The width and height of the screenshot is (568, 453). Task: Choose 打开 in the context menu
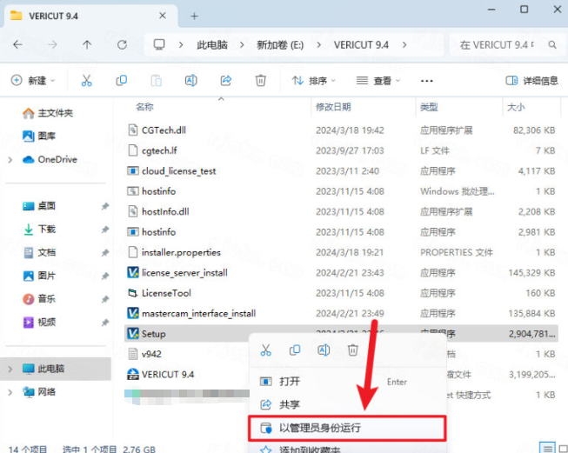click(290, 381)
